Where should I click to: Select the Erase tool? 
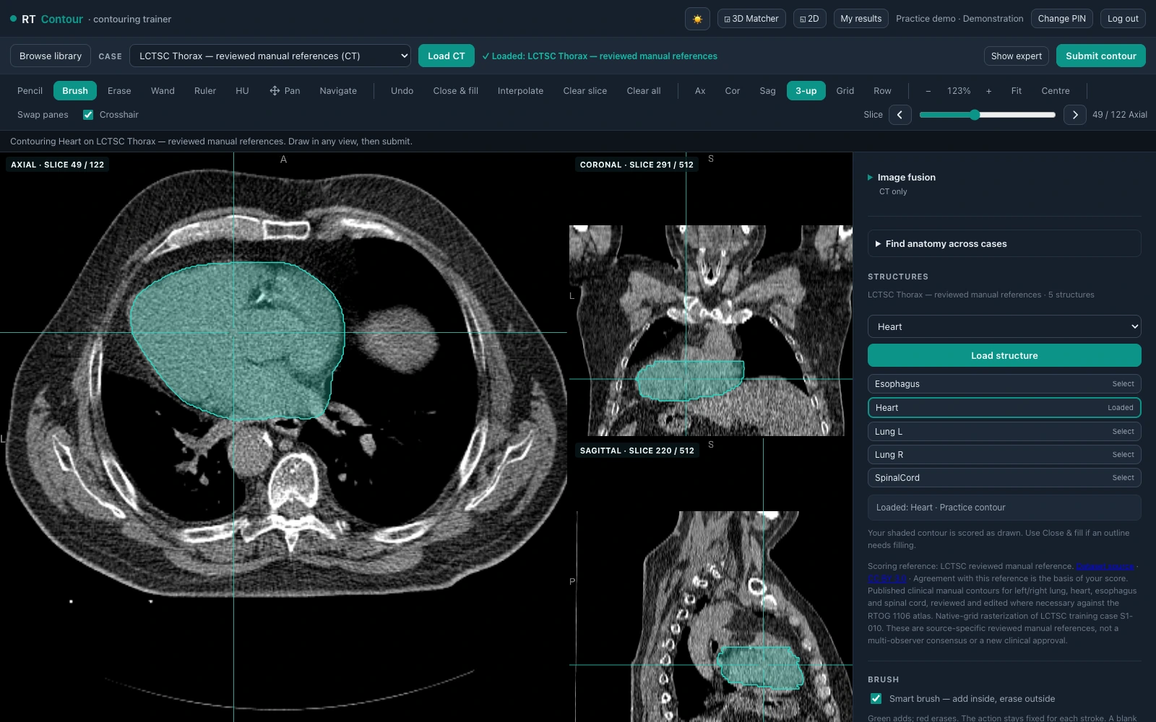119,91
